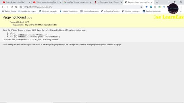Open the A Complete Tutorial bookmark

(110, 11)
